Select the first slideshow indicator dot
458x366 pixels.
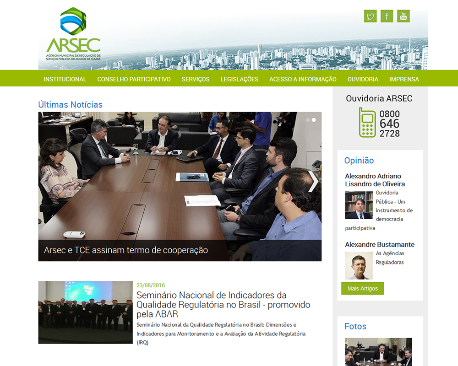[x=308, y=120]
